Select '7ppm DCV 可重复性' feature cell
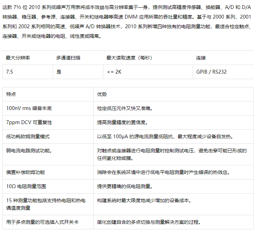 [x=48, y=122]
